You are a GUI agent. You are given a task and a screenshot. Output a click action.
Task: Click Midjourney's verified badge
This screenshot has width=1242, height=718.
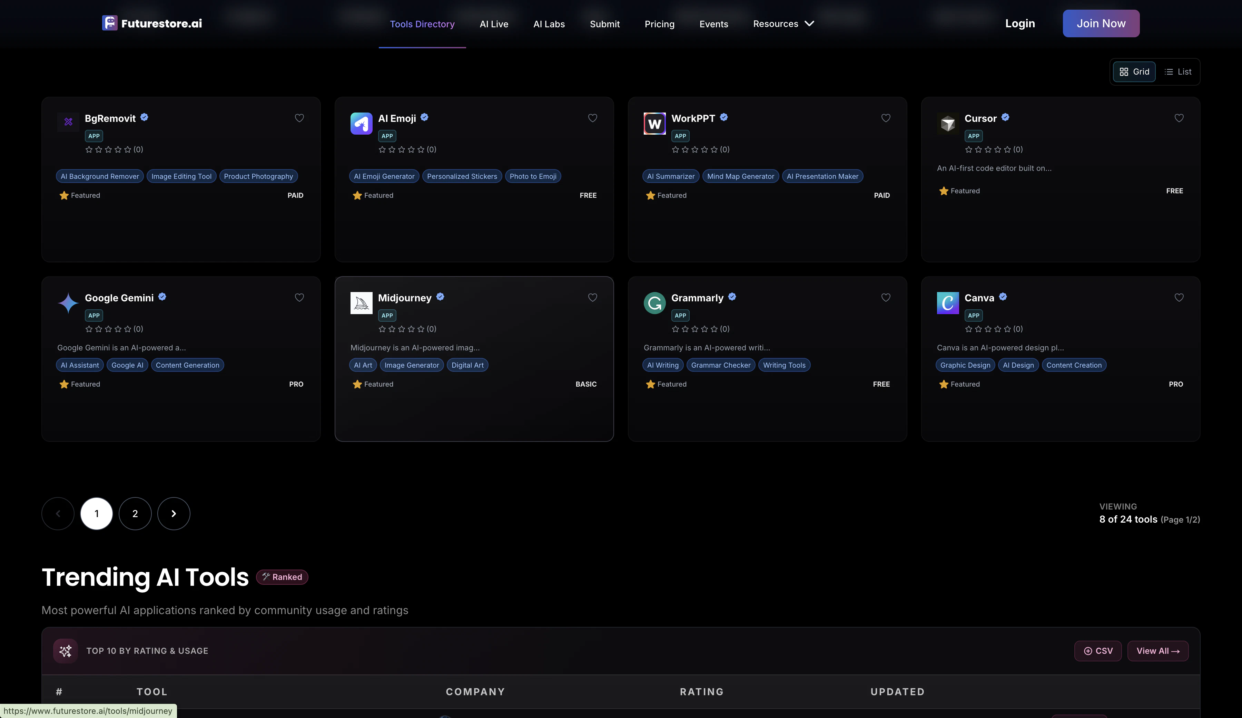(440, 297)
